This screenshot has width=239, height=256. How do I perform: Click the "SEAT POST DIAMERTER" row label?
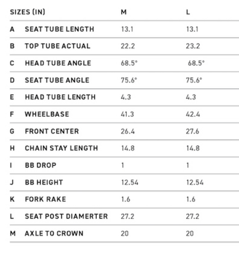tap(66, 216)
